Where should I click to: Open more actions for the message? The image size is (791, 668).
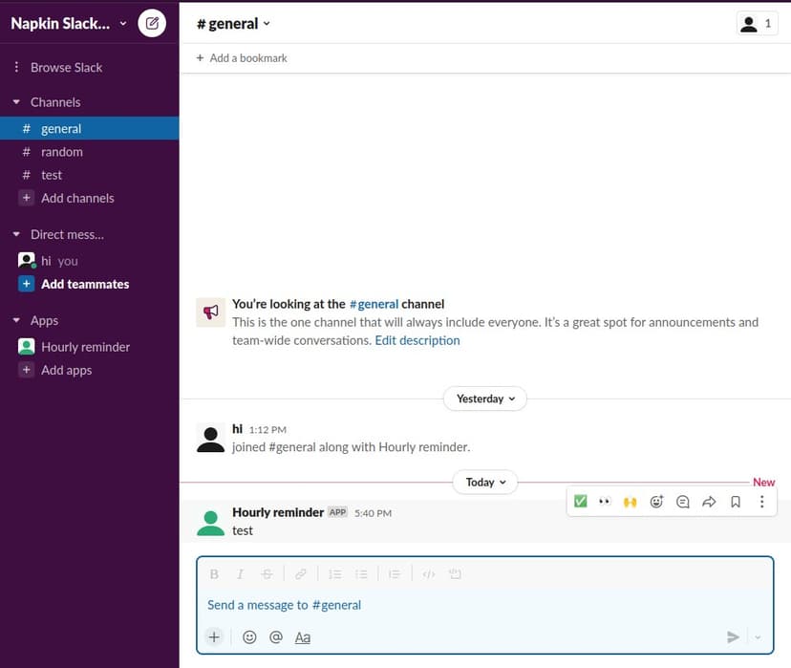pos(761,502)
